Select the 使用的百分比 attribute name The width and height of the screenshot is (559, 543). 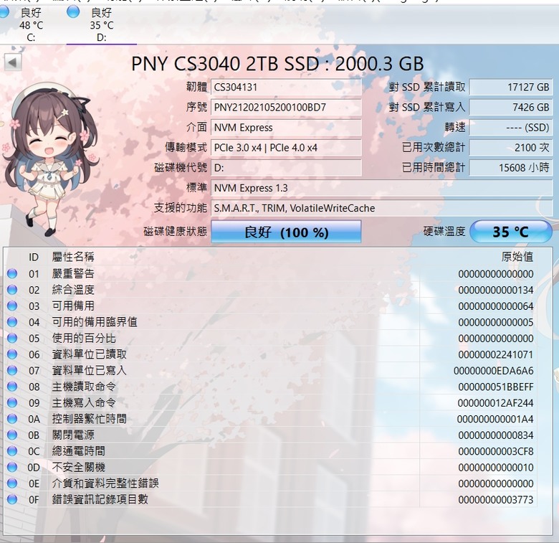(x=84, y=339)
